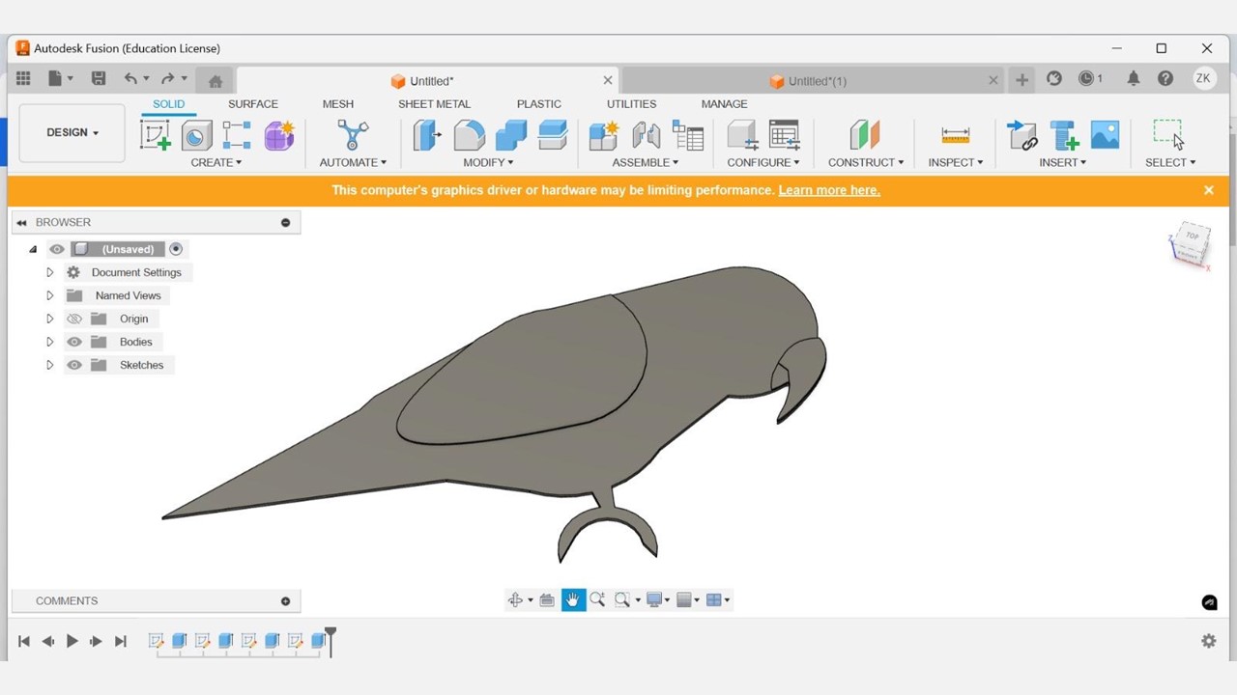
Task: Click the purple Create Form icon
Action: tap(278, 135)
